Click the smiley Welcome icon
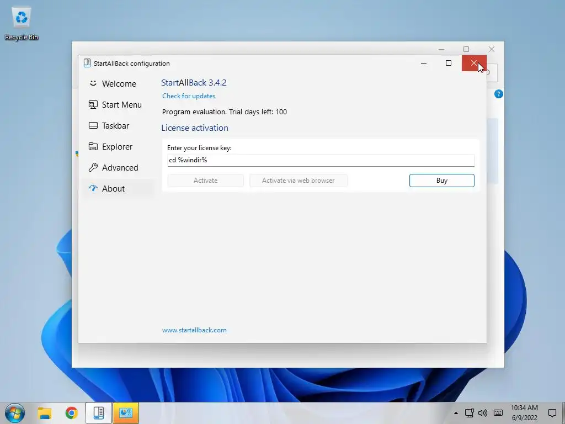This screenshot has height=424, width=565. pyautogui.click(x=93, y=83)
